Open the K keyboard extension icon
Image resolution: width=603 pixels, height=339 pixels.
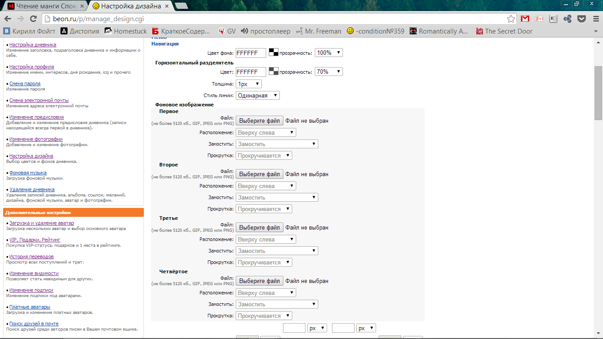point(553,19)
